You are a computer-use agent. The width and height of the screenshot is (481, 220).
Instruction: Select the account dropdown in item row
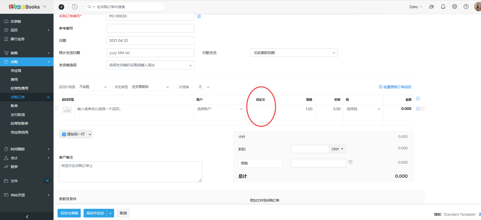[219, 109]
